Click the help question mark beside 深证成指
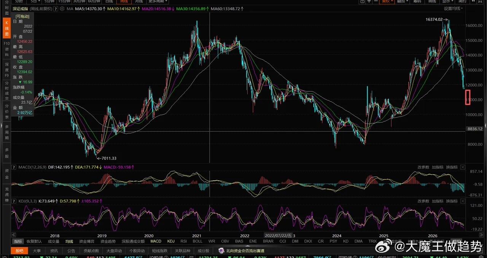 (x=56, y=8)
